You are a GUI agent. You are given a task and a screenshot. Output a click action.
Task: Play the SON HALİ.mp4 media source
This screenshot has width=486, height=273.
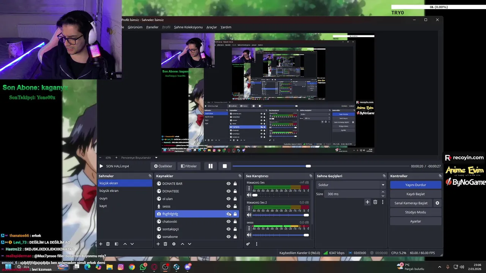point(101,166)
